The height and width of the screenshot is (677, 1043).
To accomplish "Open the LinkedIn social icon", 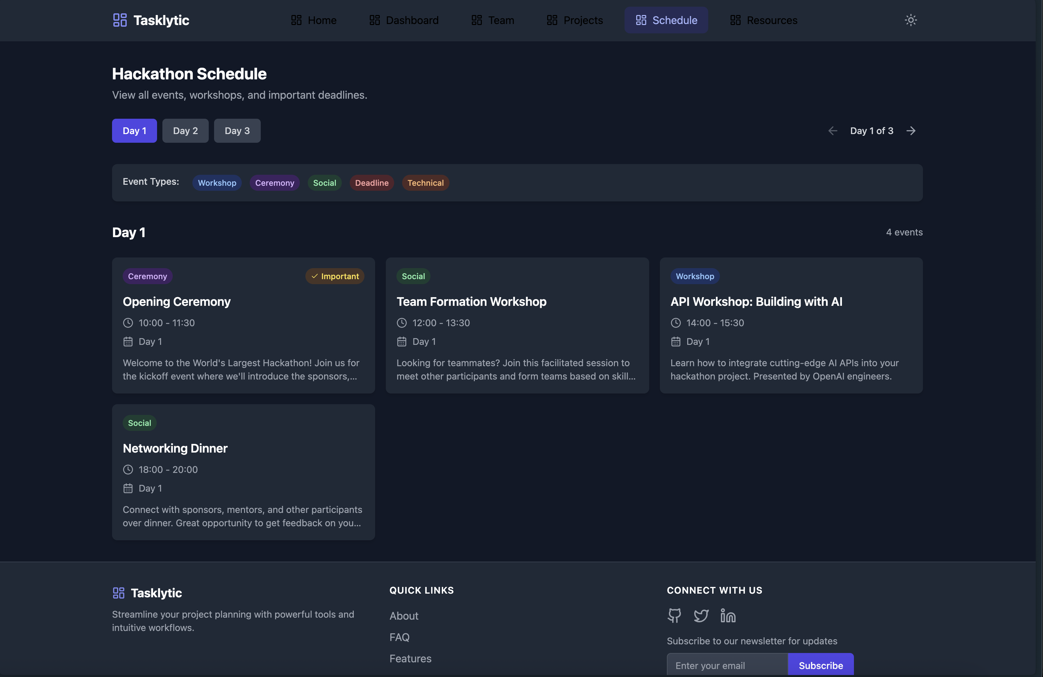I will tap(728, 616).
